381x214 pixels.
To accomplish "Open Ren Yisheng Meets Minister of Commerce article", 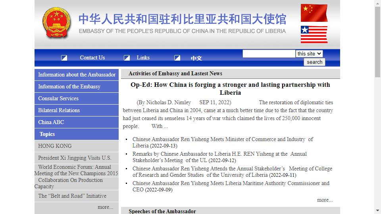I will coord(223,142).
